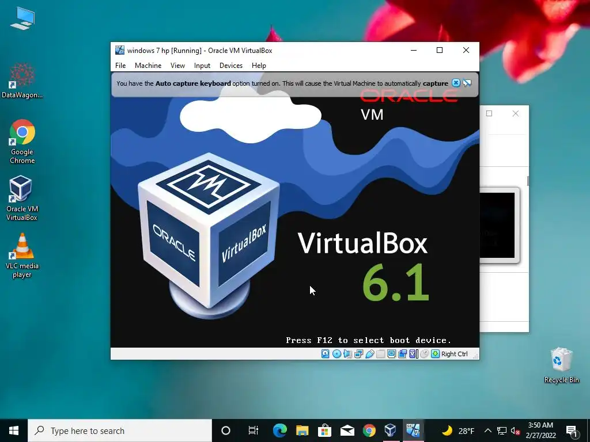
Task: Close the windows 7 hp VM window
Action: (466, 51)
